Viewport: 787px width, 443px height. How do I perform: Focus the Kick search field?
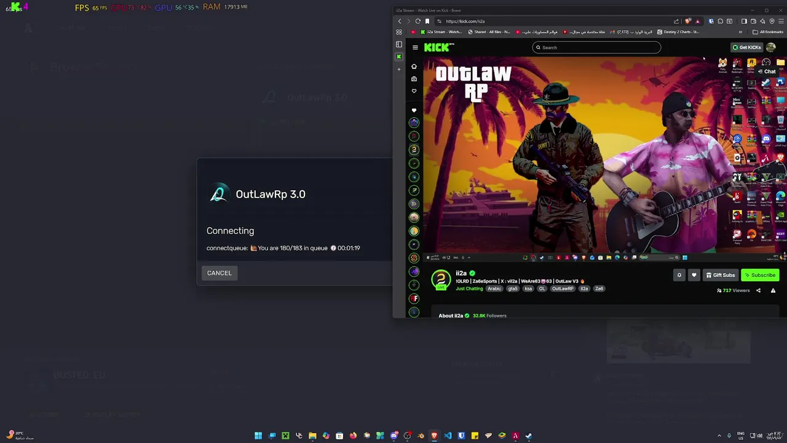click(x=596, y=47)
